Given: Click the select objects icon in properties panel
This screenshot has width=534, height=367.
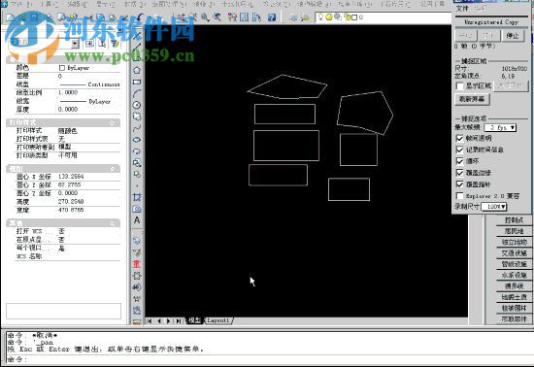Looking at the screenshot, I should (x=103, y=44).
